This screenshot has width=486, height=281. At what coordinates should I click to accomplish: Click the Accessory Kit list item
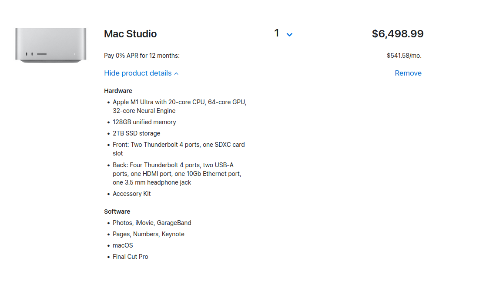tap(131, 194)
